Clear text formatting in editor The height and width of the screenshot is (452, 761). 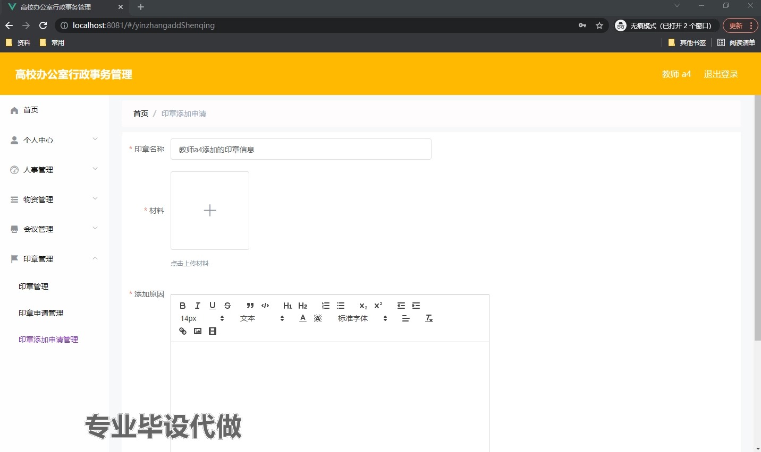click(x=429, y=318)
